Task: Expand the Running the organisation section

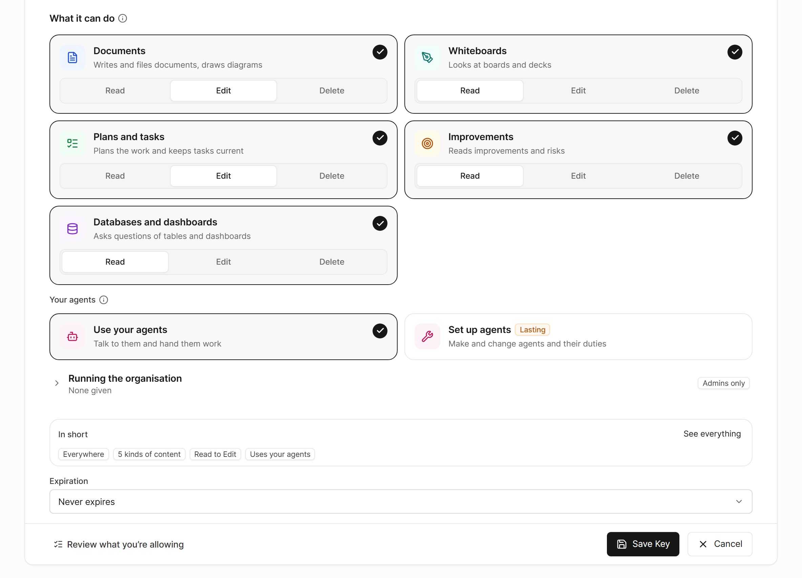Action: [57, 383]
